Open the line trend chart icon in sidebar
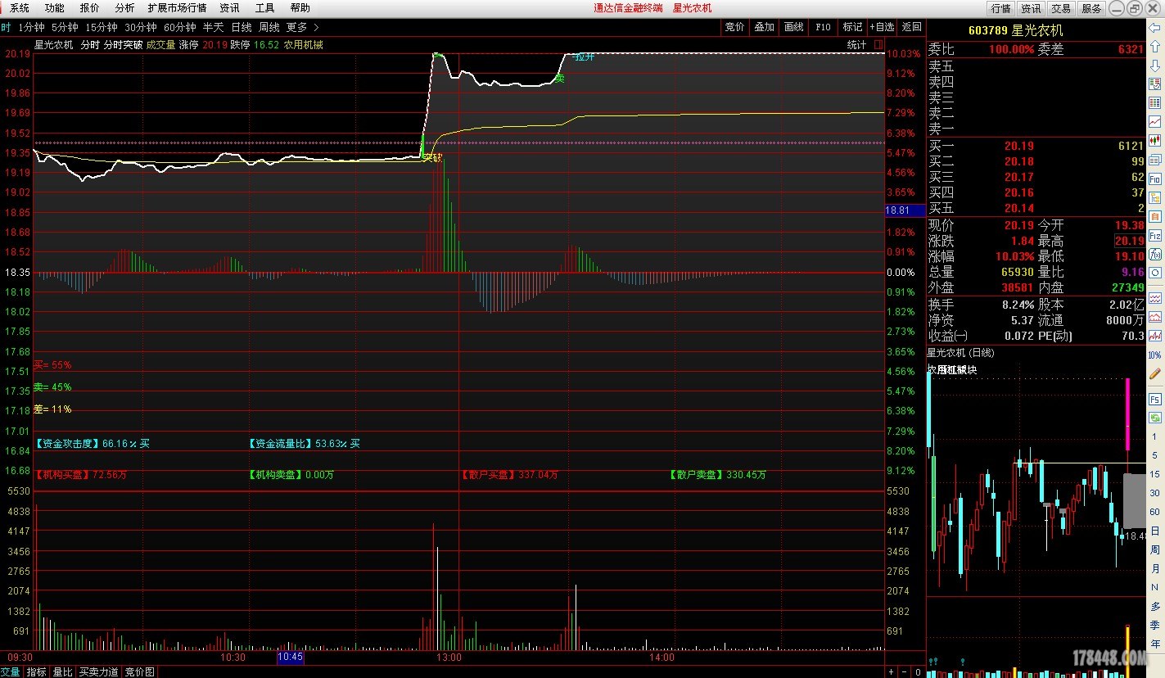 1154,121
